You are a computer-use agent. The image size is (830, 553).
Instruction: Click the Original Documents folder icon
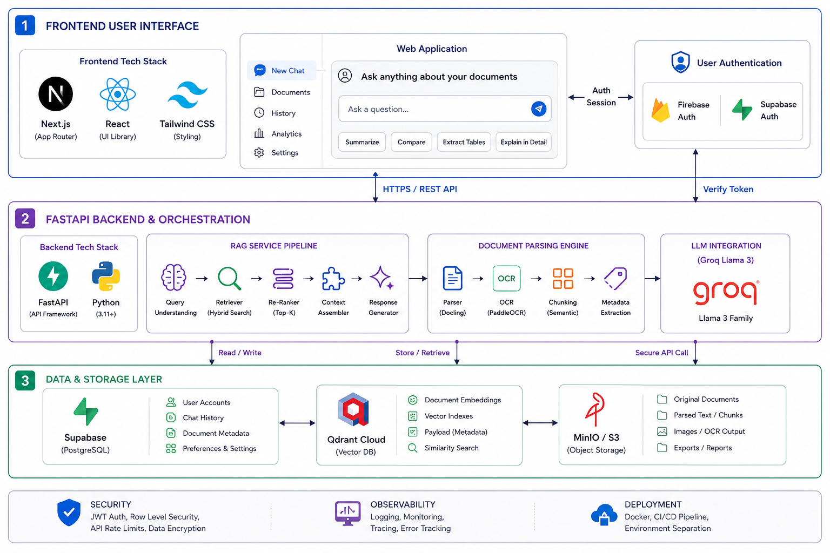click(662, 399)
